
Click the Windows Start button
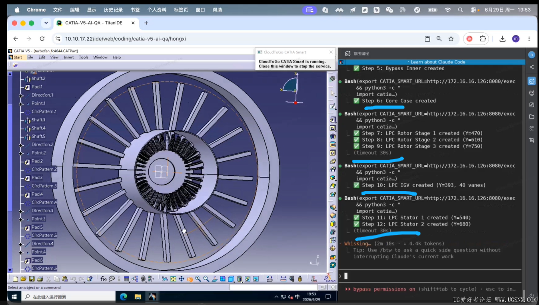pos(14,297)
